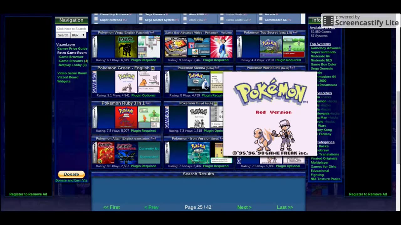Click the Game Boy Advance cartridge icon for Pokemon Vega
The width and height of the screenshot is (401, 225).
coord(95,47)
